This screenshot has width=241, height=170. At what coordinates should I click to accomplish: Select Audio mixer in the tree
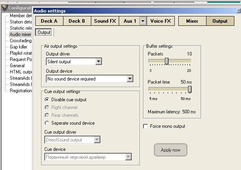point(20,34)
